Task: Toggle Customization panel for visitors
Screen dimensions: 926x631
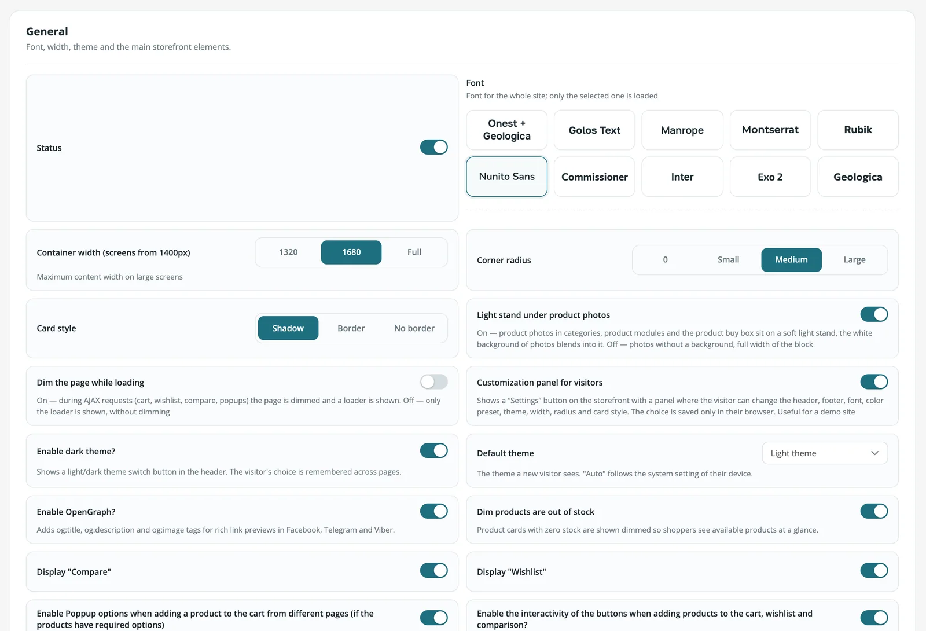Action: point(874,381)
